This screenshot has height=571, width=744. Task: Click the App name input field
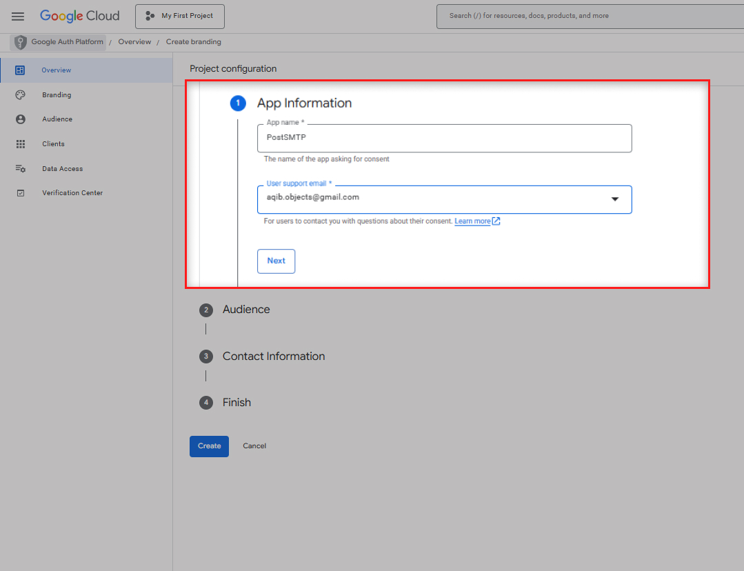click(444, 138)
